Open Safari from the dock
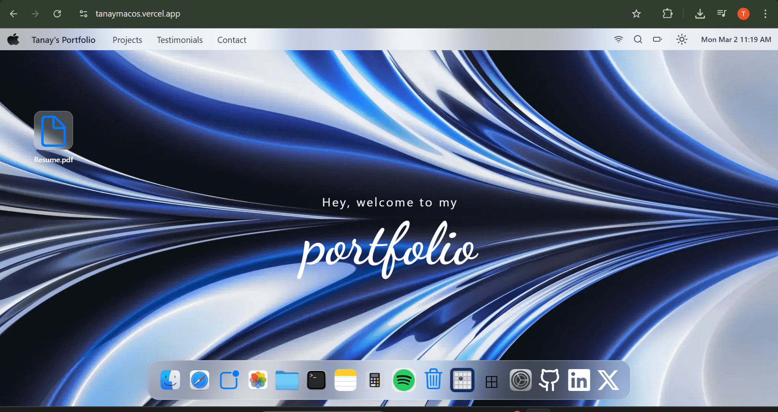778x412 pixels. click(199, 380)
